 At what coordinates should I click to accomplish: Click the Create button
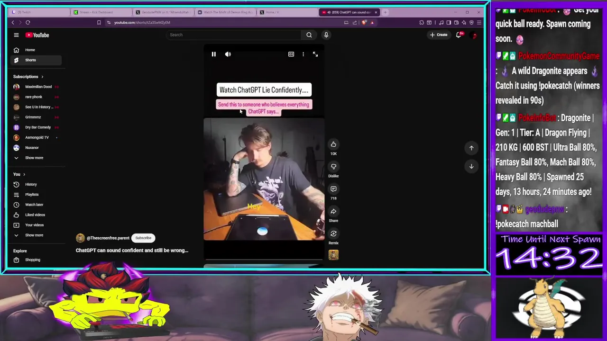[x=439, y=35]
